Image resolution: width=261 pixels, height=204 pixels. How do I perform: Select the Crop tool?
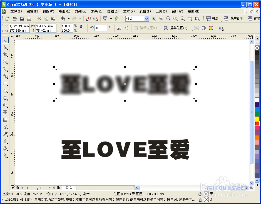click(6, 54)
